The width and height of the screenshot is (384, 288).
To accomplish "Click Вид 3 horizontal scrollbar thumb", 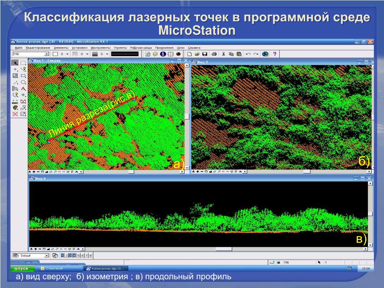I will [x=307, y=171].
